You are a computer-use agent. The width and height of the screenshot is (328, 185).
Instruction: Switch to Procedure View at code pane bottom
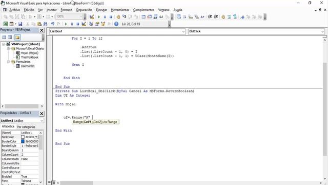tap(49, 183)
